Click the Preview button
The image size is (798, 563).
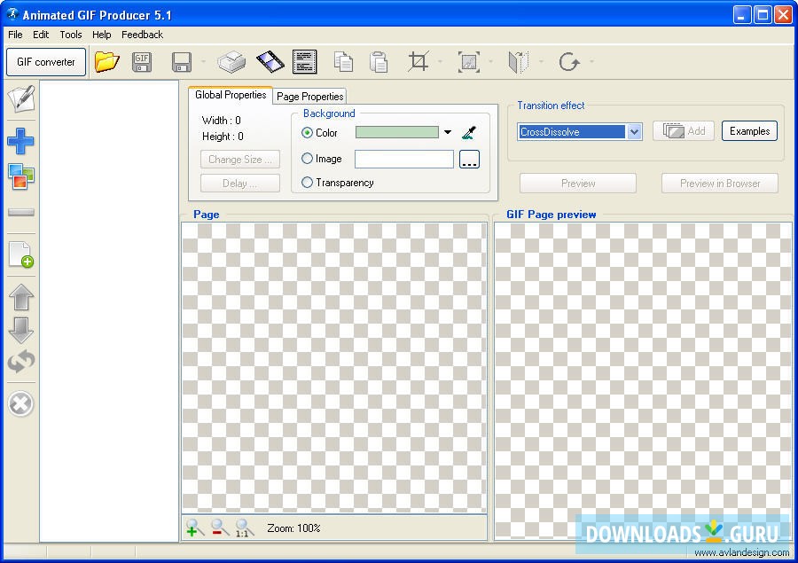point(577,184)
